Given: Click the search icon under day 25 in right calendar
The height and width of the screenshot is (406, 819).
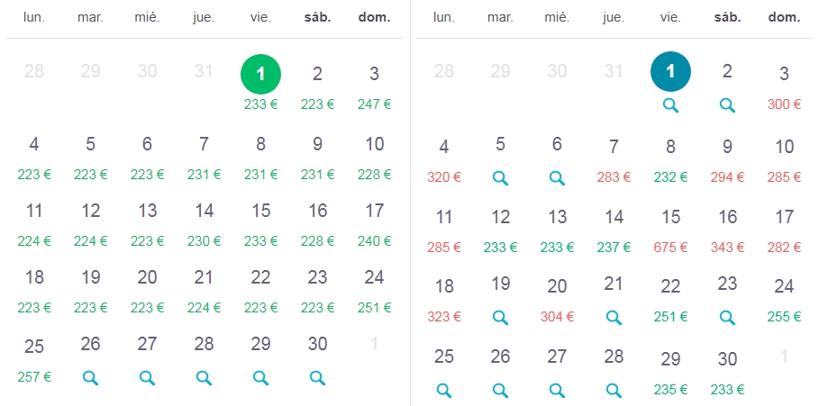Looking at the screenshot, I should coord(444,391).
